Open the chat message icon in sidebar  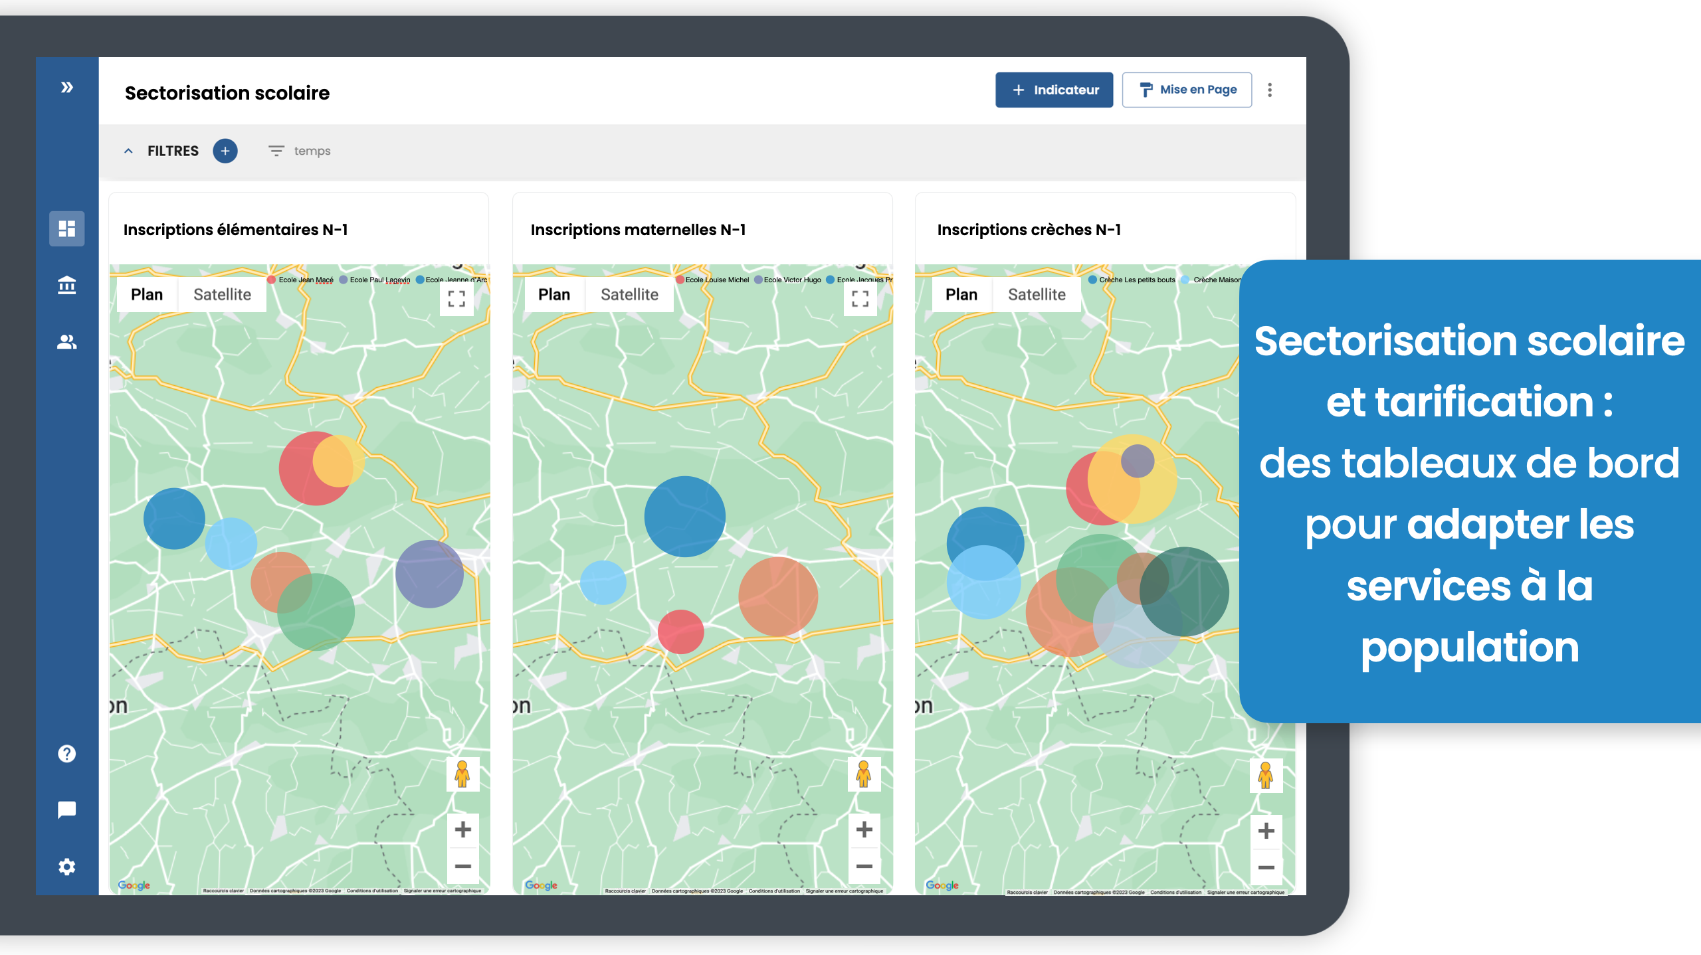click(x=66, y=810)
